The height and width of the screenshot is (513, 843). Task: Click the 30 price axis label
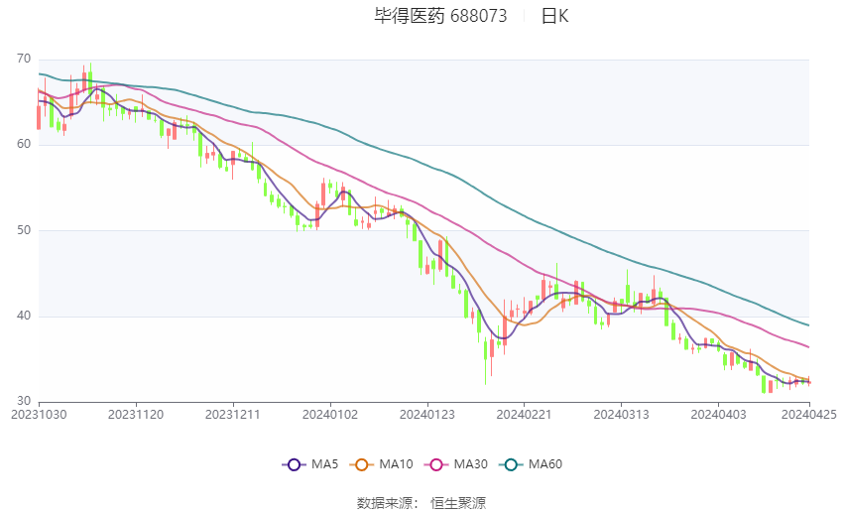pos(24,401)
